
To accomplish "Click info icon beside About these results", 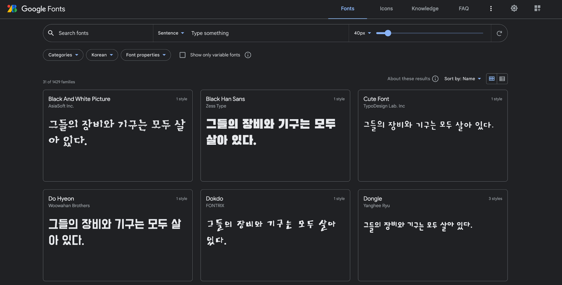I will [x=435, y=79].
